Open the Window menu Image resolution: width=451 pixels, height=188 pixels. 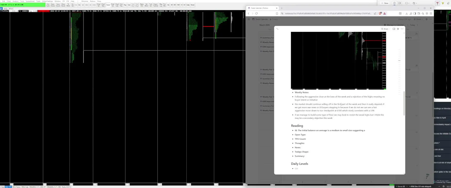pyautogui.click(x=57, y=1)
